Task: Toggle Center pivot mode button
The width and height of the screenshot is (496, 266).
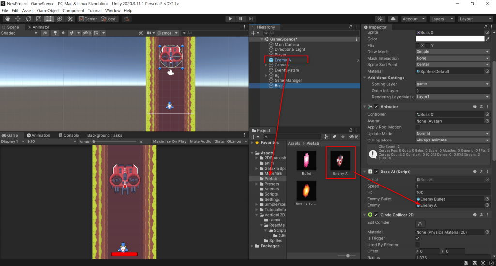Action: click(88, 19)
